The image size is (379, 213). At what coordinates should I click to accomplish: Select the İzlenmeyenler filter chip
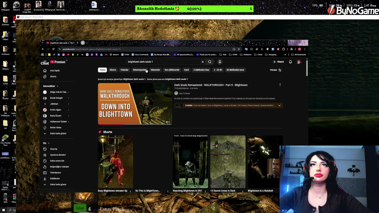tap(139, 70)
